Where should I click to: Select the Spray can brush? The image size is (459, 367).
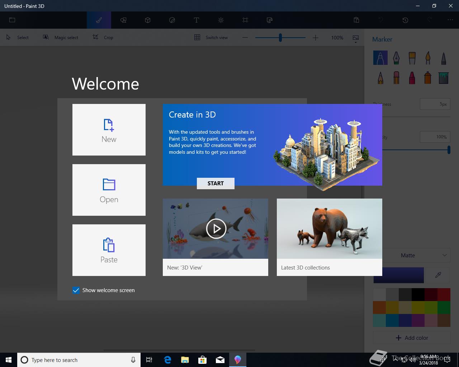point(428,78)
